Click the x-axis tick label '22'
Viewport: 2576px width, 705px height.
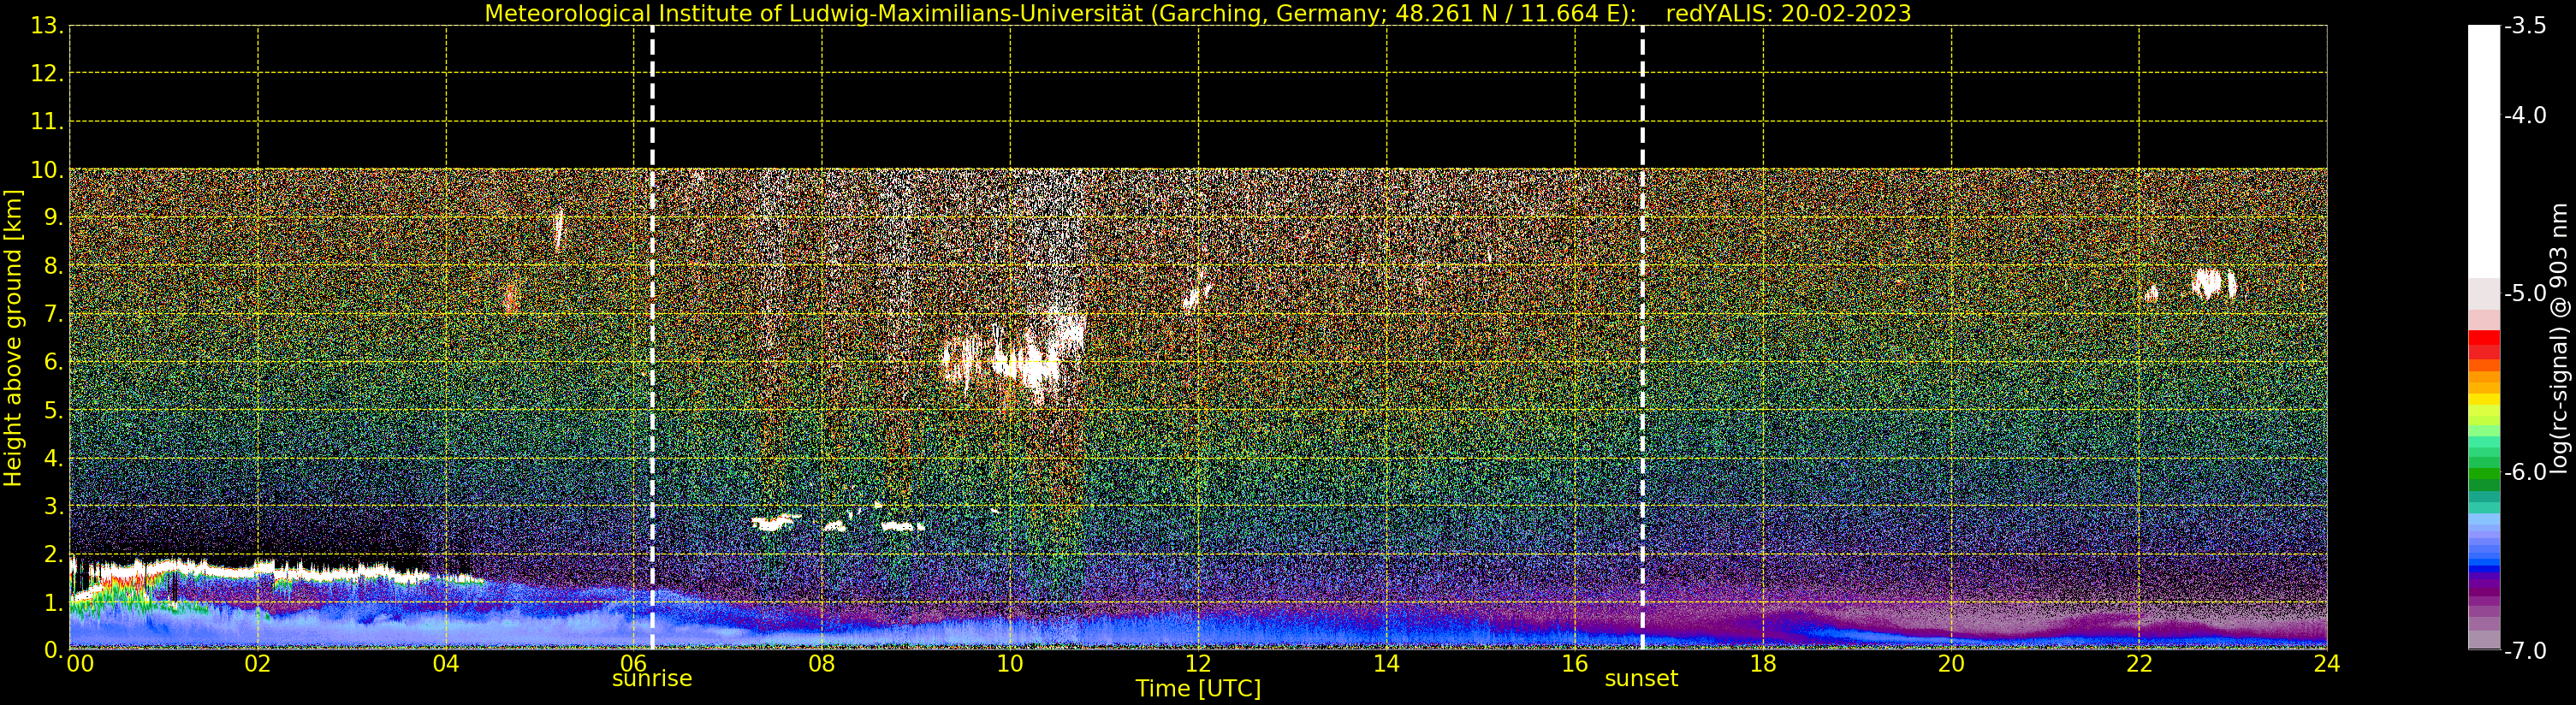(2139, 664)
